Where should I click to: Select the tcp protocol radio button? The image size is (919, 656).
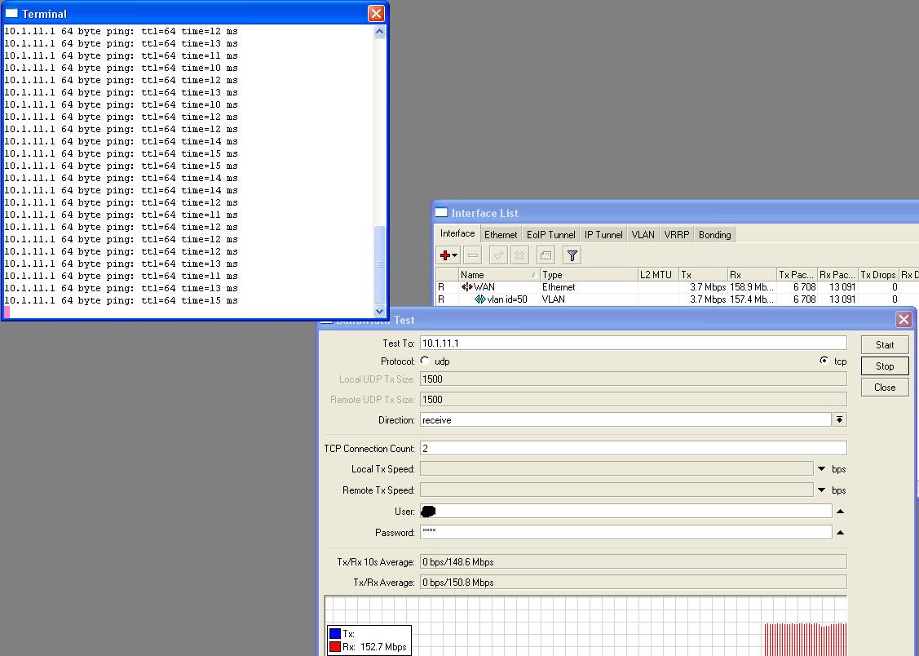click(824, 361)
